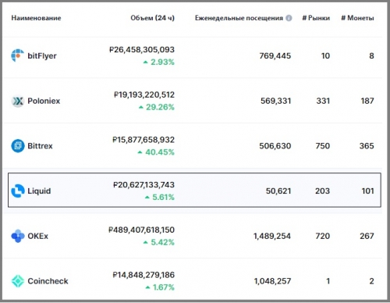Click Poloniex coins count 187

tap(367, 101)
